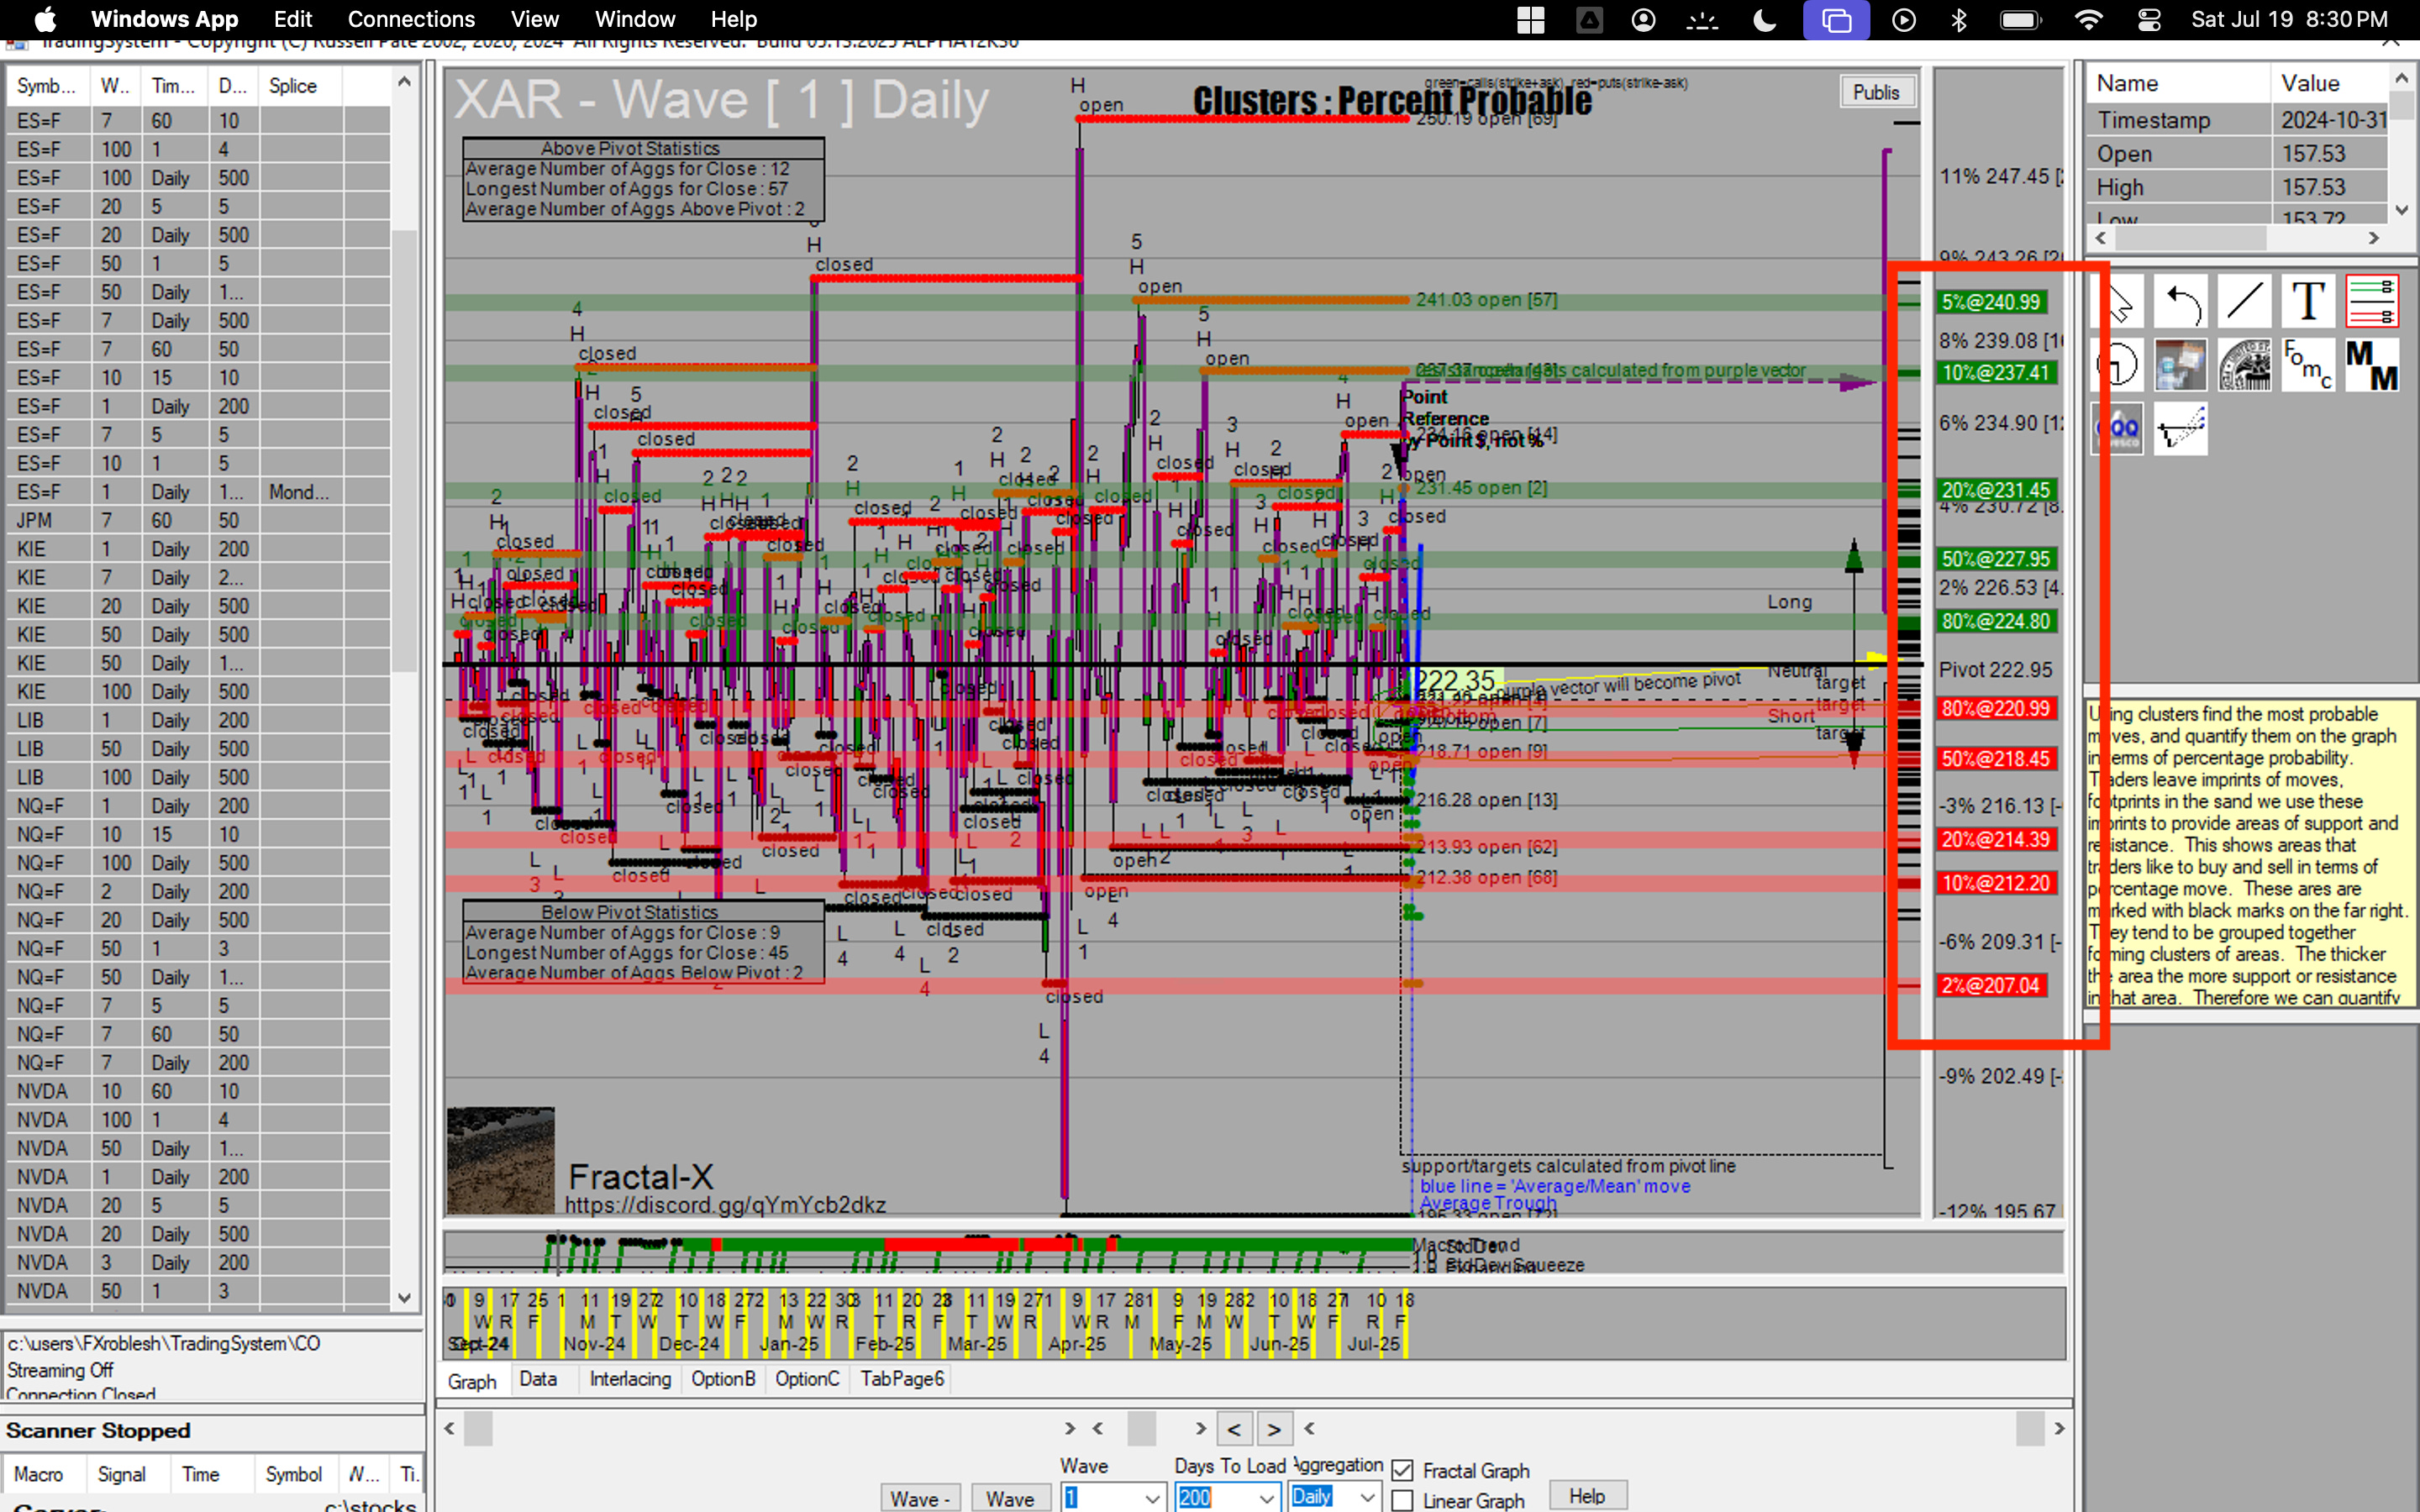Click the cluster levels lines icon
This screenshot has height=1512, width=2420.
2371,301
